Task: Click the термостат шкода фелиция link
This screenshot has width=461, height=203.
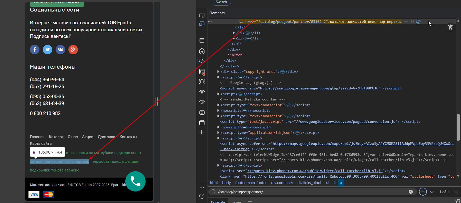Action: tap(116, 161)
